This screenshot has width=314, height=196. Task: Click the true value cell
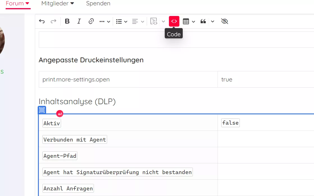(x=266, y=79)
